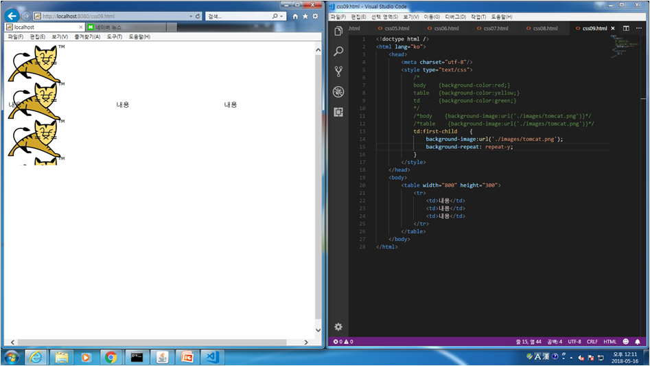This screenshot has width=650, height=366.
Task: Open the IE 파일(F) menu
Action: coord(15,36)
